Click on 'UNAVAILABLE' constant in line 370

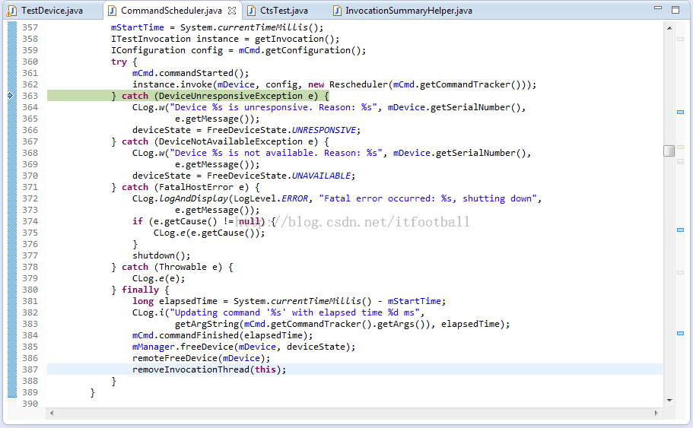pyautogui.click(x=321, y=176)
